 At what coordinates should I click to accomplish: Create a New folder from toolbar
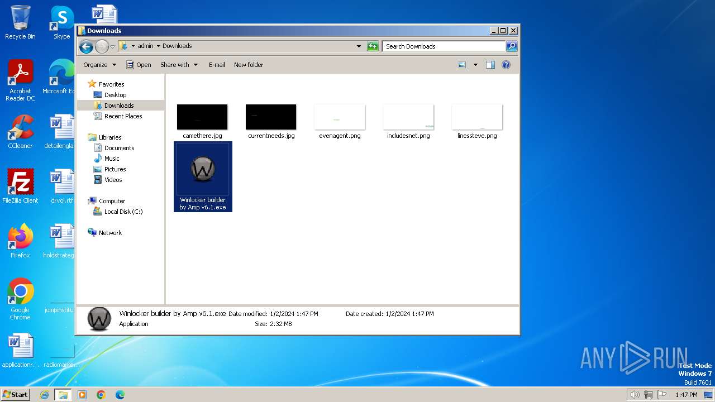pyautogui.click(x=249, y=65)
